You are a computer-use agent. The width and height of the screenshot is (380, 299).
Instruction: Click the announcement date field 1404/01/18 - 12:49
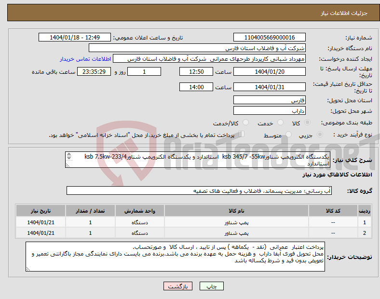pos(75,37)
